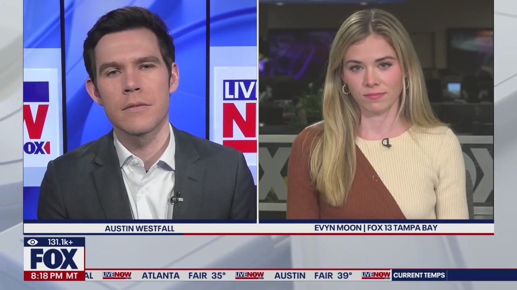517x290 pixels.
Task: Click the LiveNOW logo left of ATLANTA
Action: pos(117,275)
